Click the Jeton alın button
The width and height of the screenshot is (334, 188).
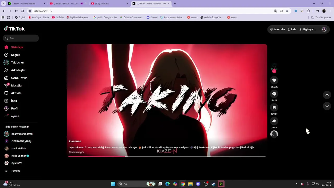click(x=277, y=30)
